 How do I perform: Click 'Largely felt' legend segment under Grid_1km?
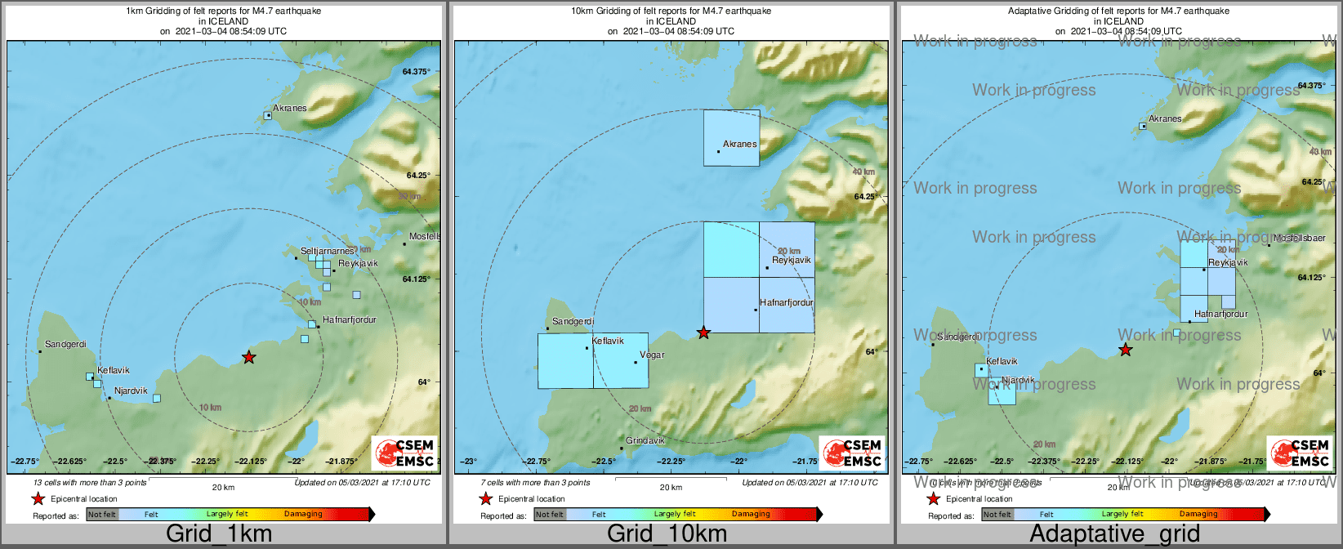(x=227, y=514)
